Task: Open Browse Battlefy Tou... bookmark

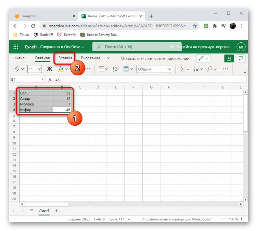Action: 99,35
